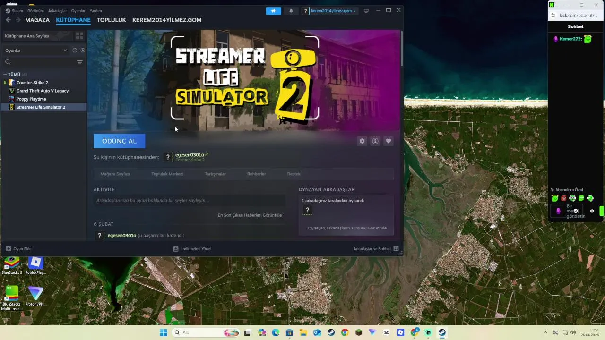The width and height of the screenshot is (605, 340).
Task: Open Topluluk Merkezi link
Action: coord(167,174)
